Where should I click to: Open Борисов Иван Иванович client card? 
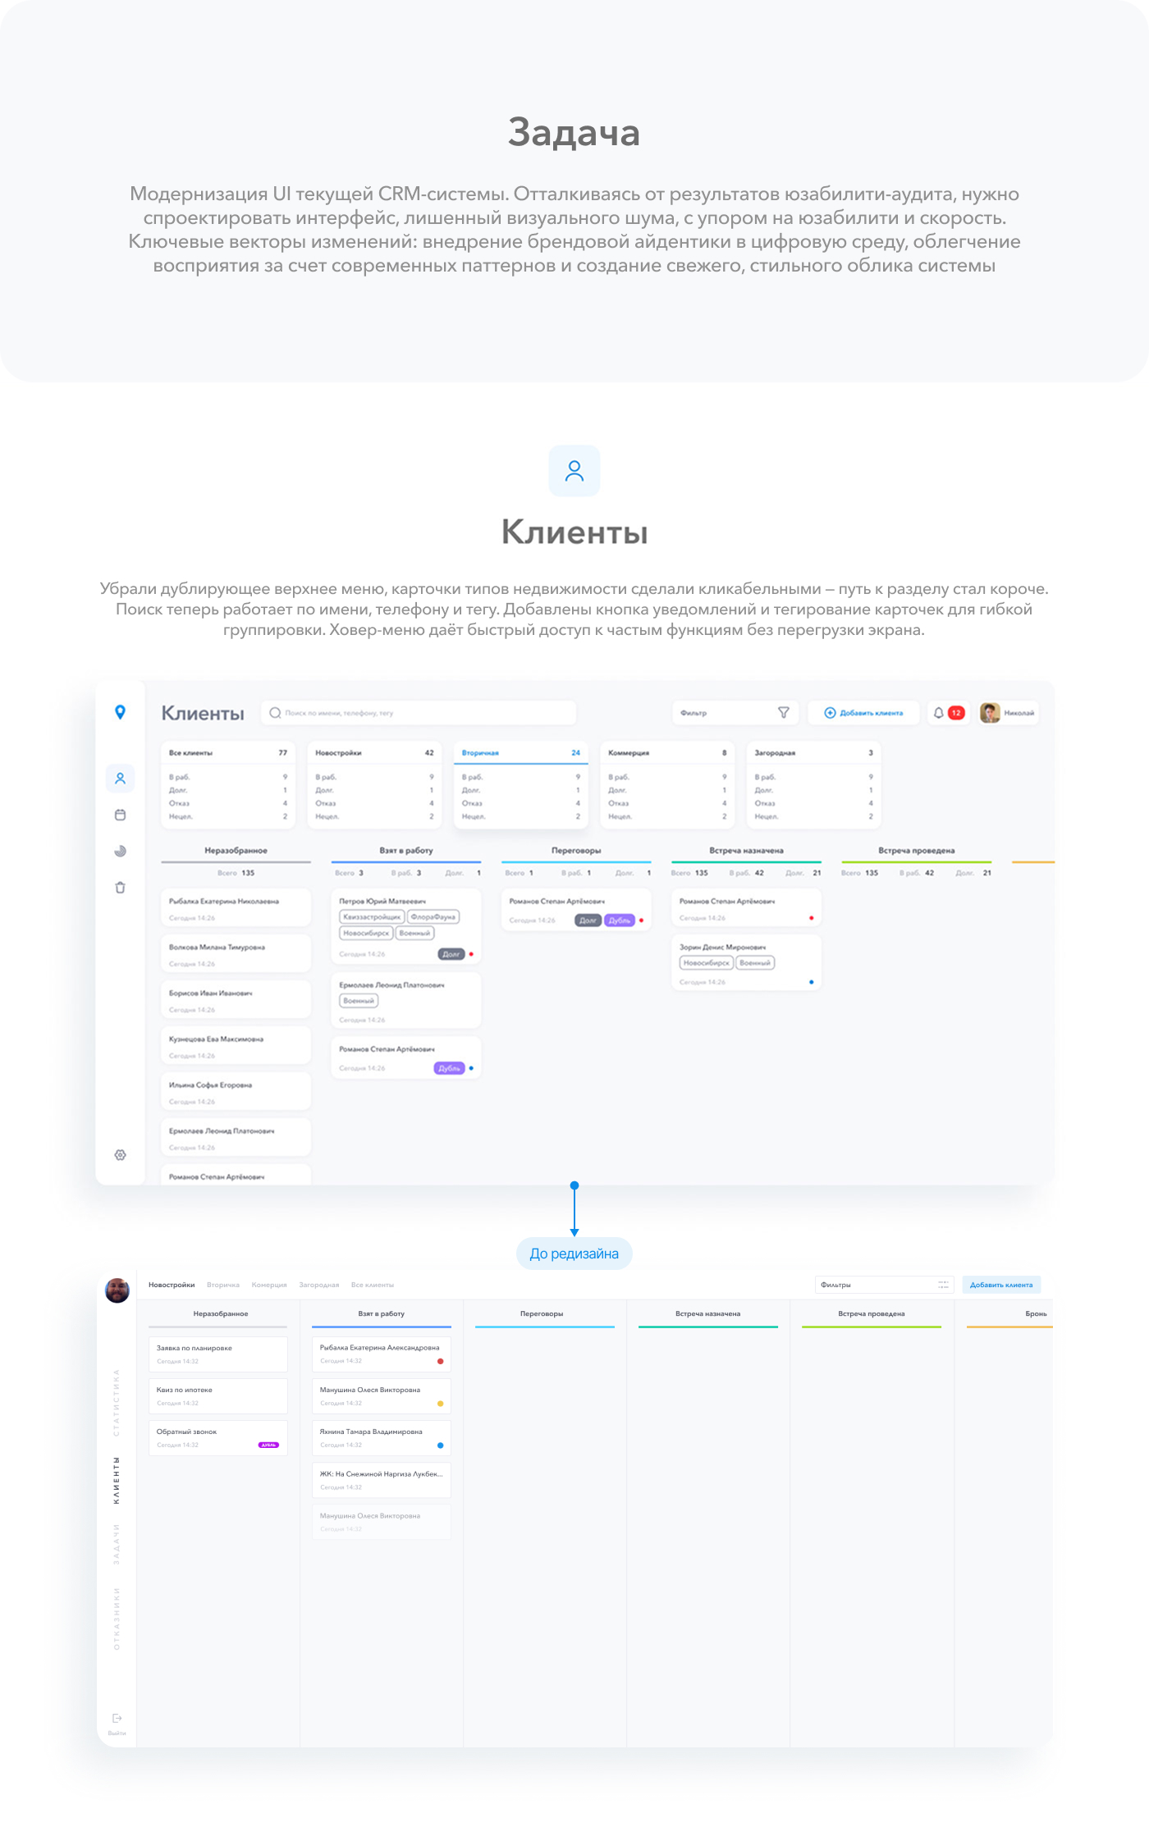tap(236, 1000)
